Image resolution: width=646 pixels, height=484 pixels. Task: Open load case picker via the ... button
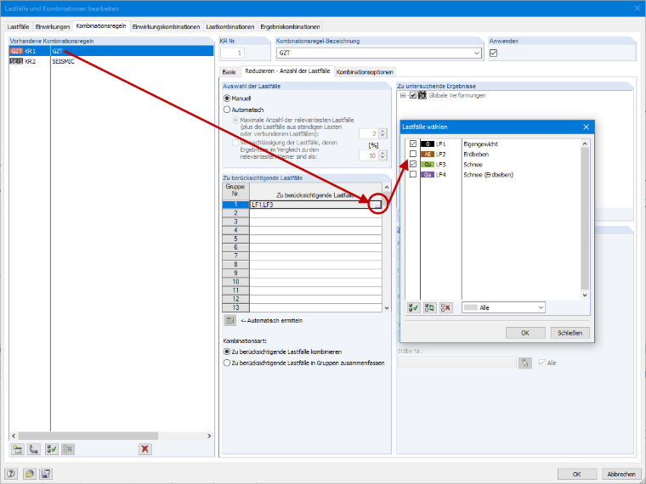pyautogui.click(x=377, y=205)
